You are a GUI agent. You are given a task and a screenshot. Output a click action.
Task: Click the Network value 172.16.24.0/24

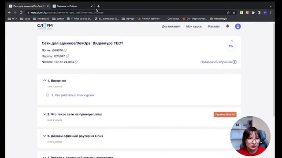click(x=64, y=62)
